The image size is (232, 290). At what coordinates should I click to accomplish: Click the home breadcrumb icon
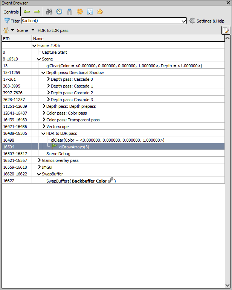click(6, 30)
